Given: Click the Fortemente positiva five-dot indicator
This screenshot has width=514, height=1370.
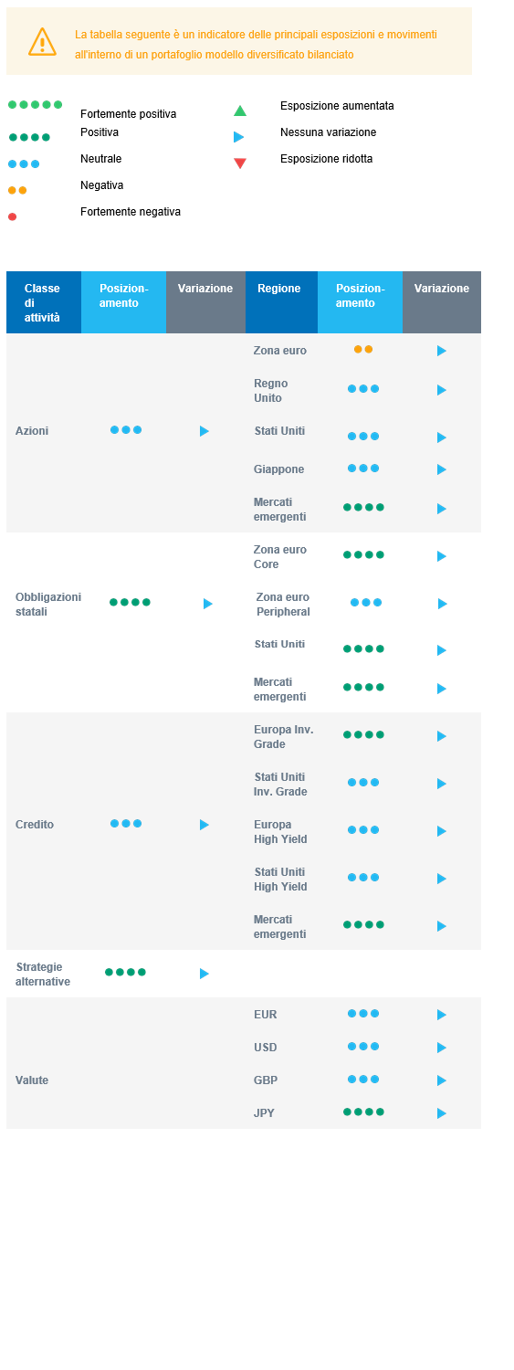Looking at the screenshot, I should coord(36,105).
